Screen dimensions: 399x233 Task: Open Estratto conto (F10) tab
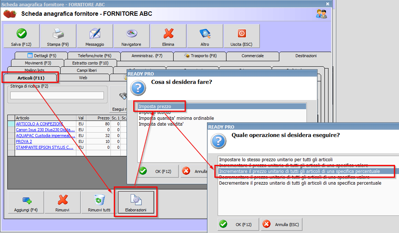90,63
